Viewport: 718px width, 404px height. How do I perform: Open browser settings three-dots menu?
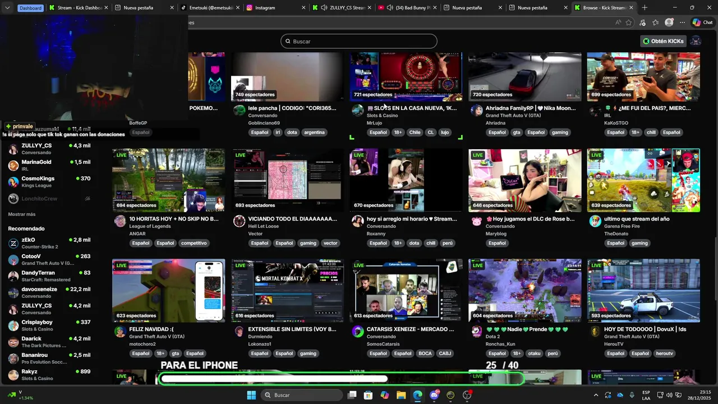pos(682,22)
